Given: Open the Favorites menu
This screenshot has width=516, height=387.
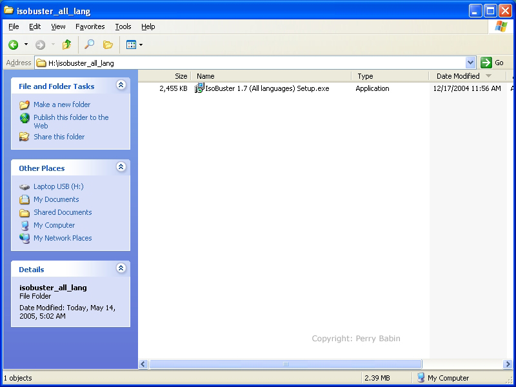Looking at the screenshot, I should click(x=90, y=26).
